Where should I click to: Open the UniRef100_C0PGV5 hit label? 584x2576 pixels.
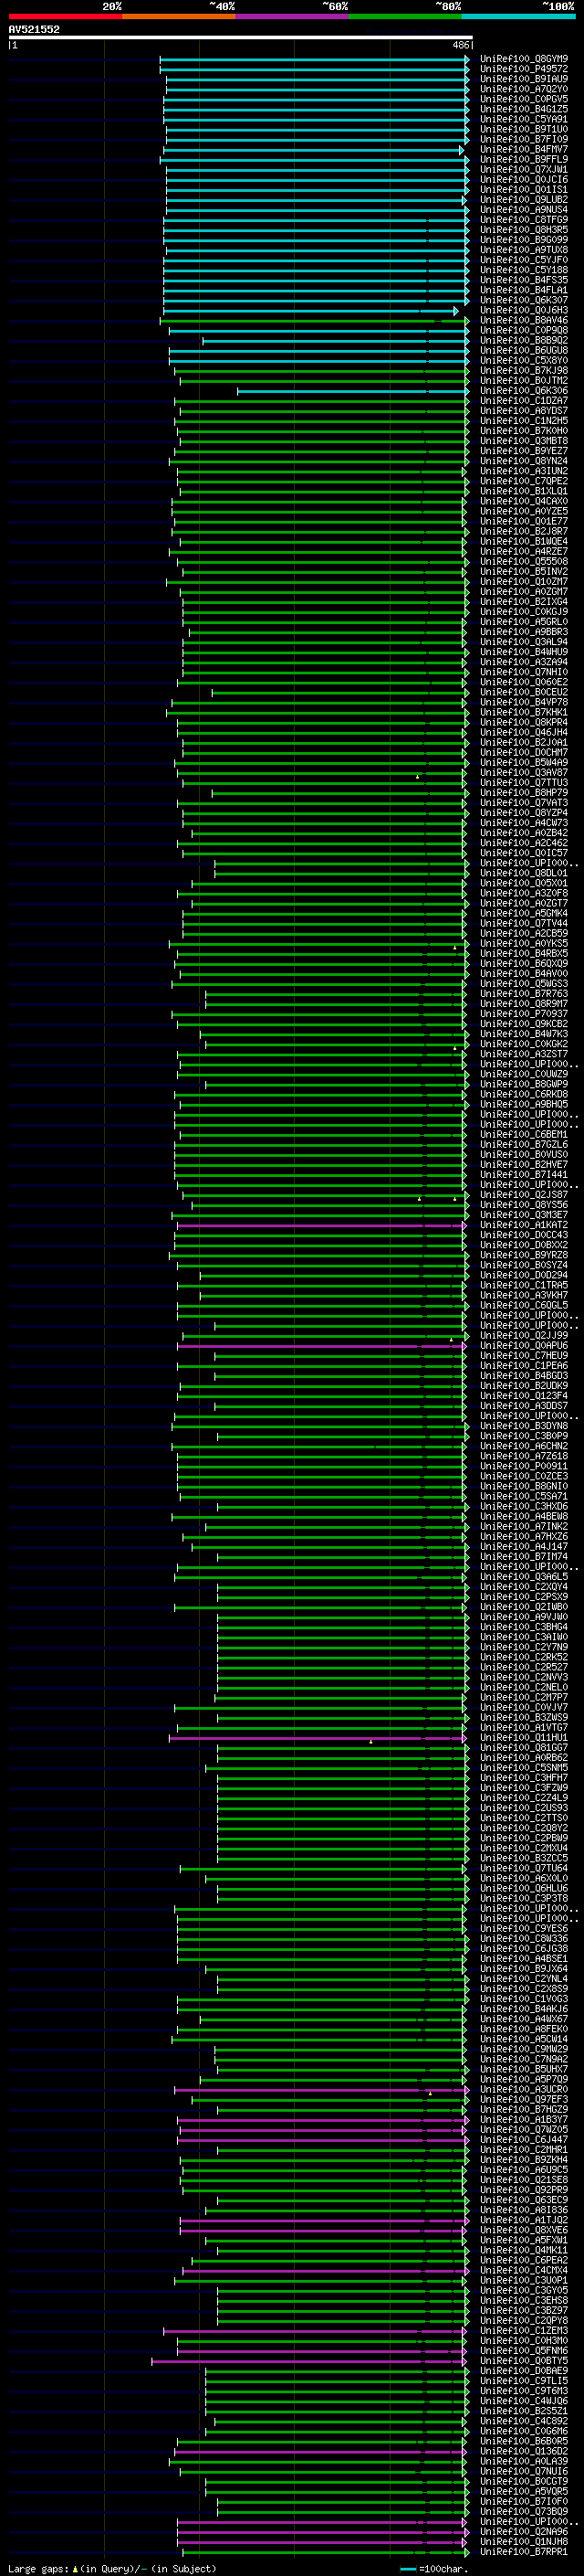pos(524,99)
